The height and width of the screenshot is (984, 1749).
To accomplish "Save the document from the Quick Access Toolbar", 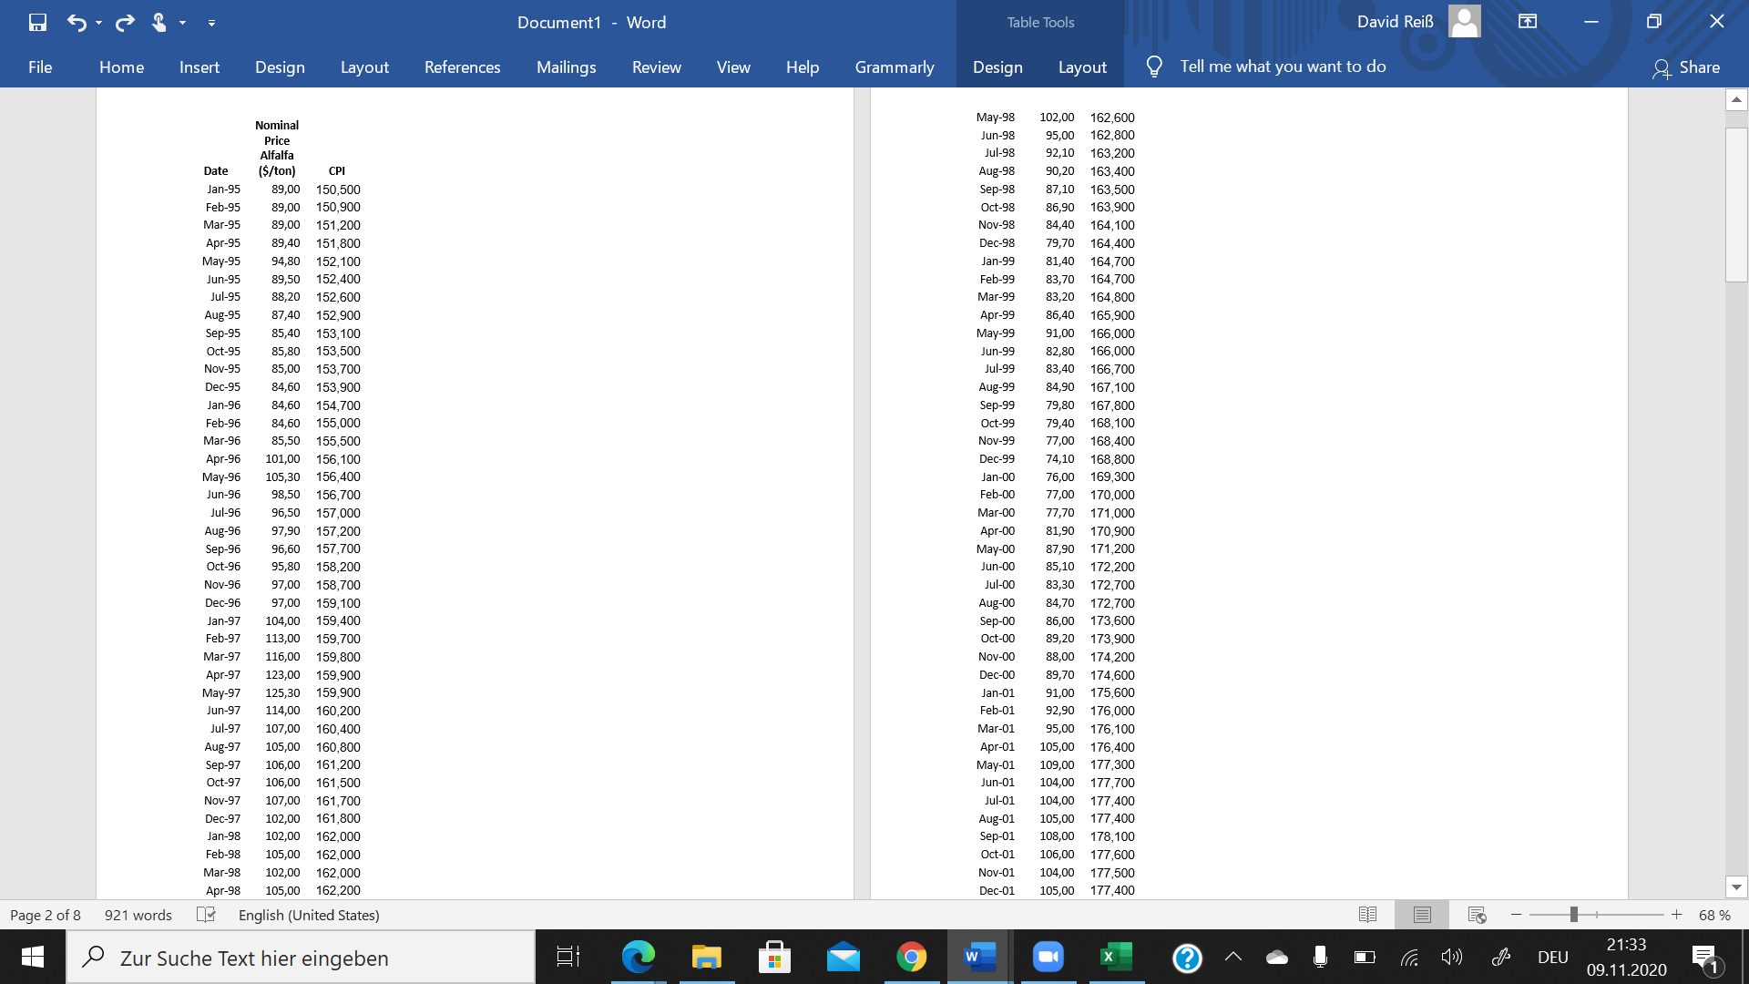I will [37, 21].
